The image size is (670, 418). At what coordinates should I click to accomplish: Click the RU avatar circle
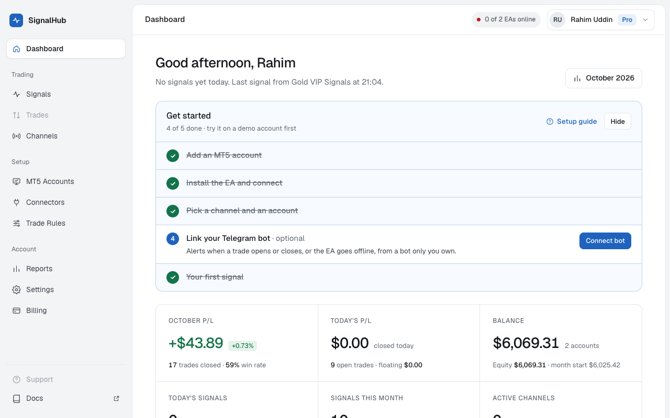557,20
